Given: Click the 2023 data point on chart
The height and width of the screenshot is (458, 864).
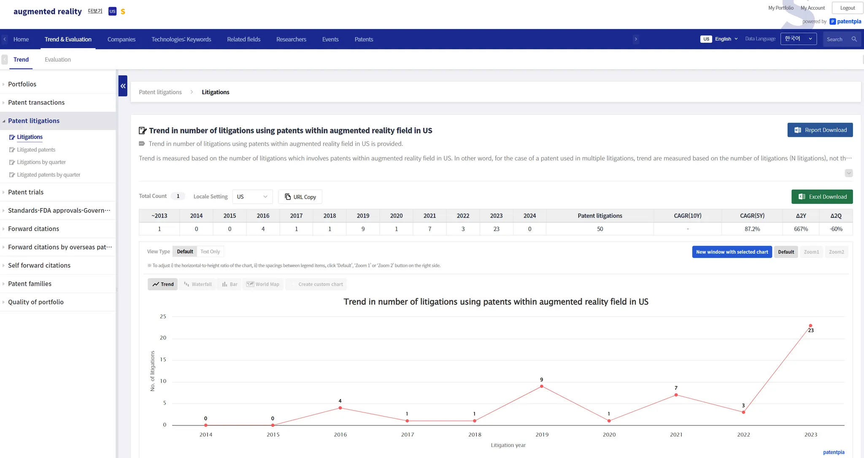Looking at the screenshot, I should 810,326.
